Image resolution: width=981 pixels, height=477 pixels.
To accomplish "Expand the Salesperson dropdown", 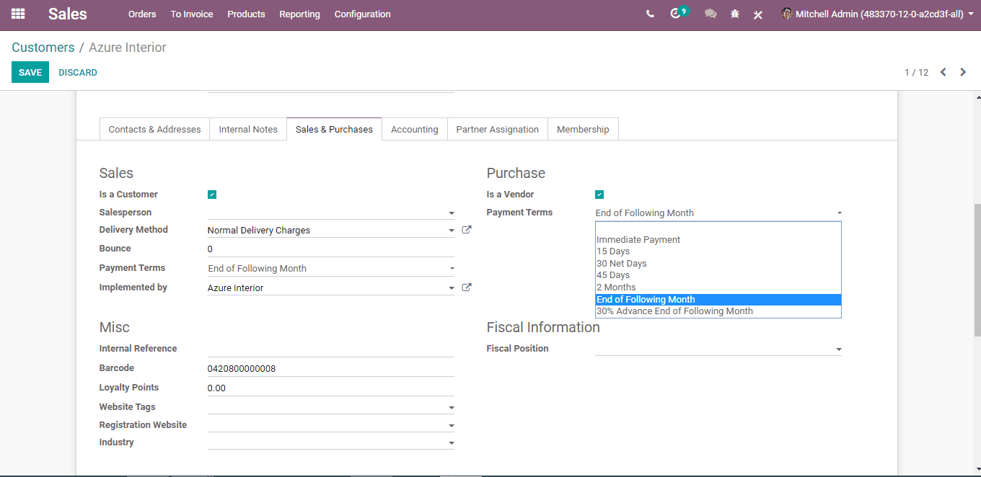I will 331,213.
